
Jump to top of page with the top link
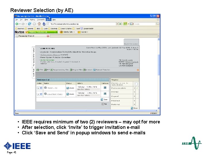coord(104,104)
